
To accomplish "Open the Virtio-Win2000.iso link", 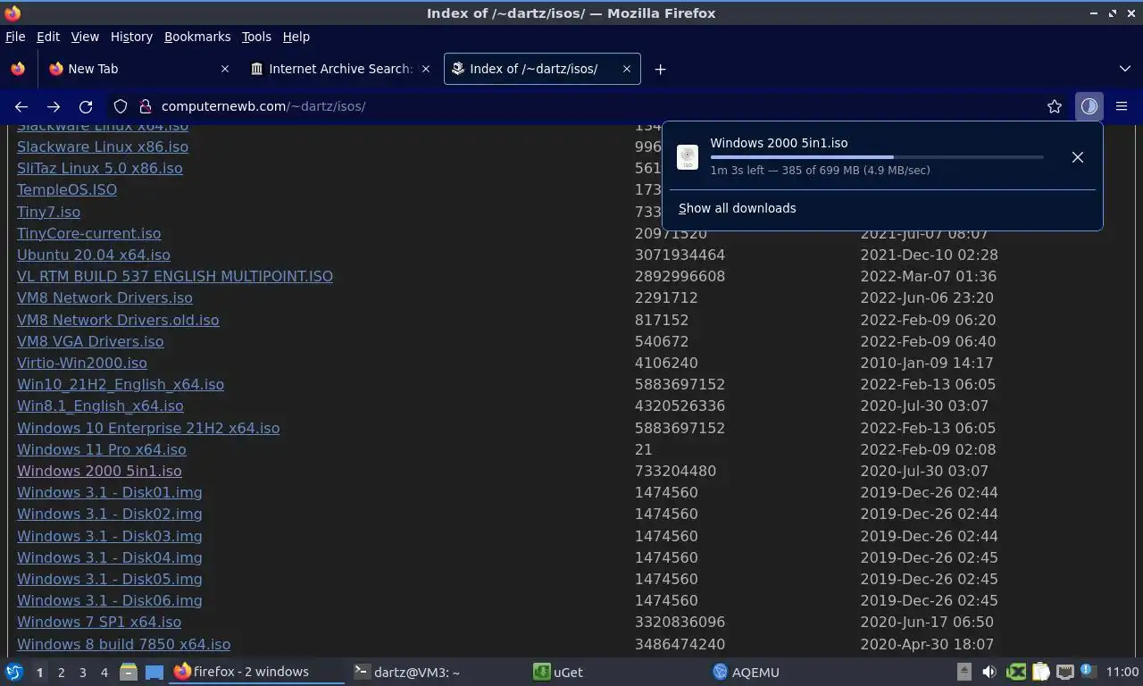I will (x=82, y=363).
